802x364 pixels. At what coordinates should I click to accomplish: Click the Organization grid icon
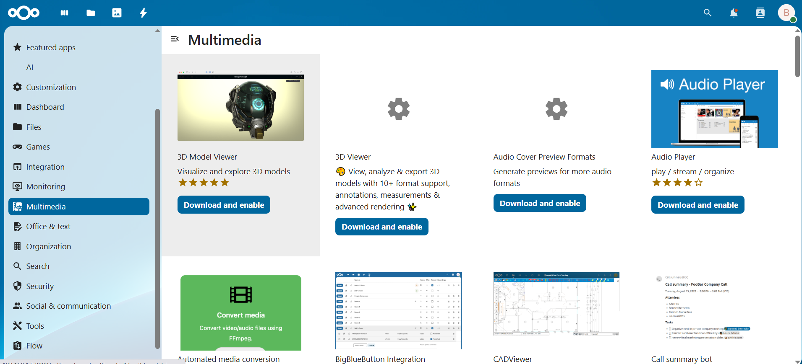tap(17, 246)
